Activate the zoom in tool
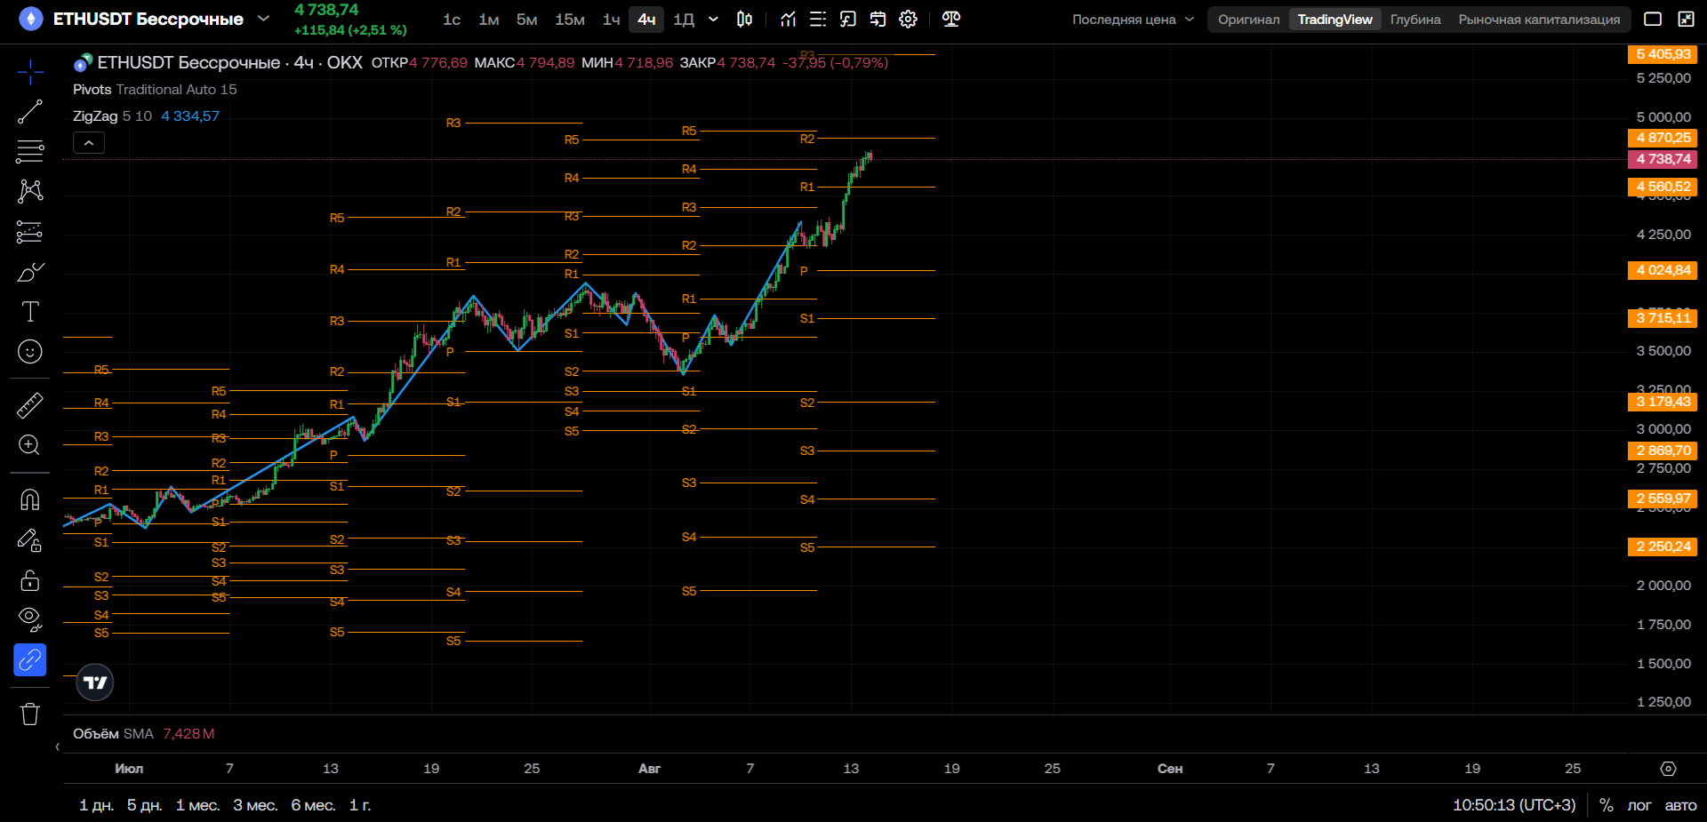This screenshot has height=822, width=1707. (x=30, y=445)
